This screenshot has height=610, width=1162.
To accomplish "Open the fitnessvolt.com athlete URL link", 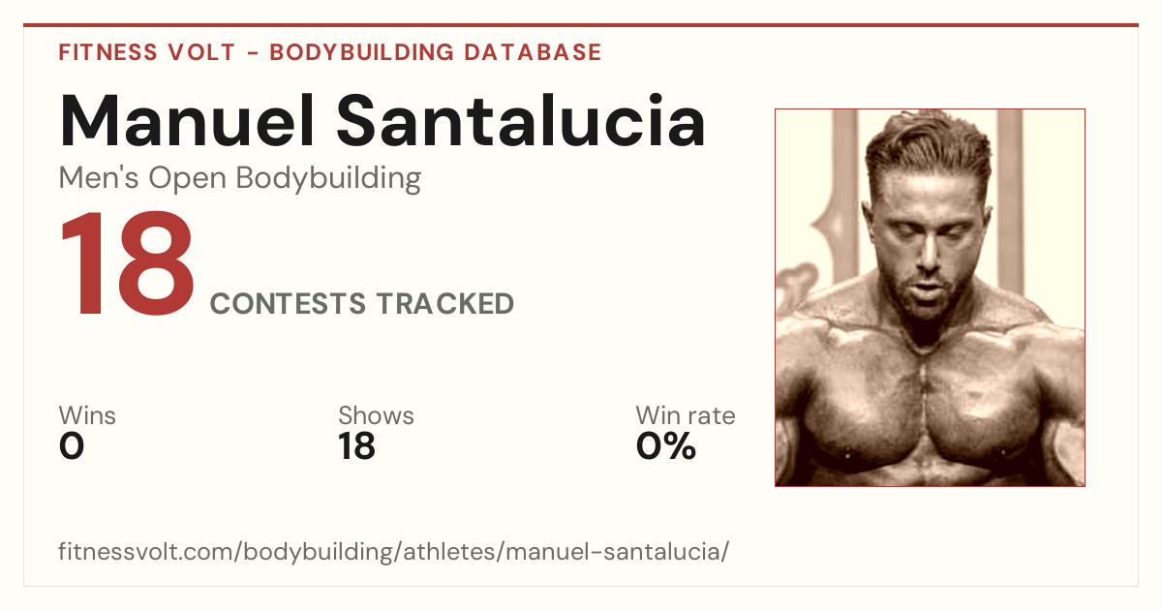I will click(x=394, y=553).
